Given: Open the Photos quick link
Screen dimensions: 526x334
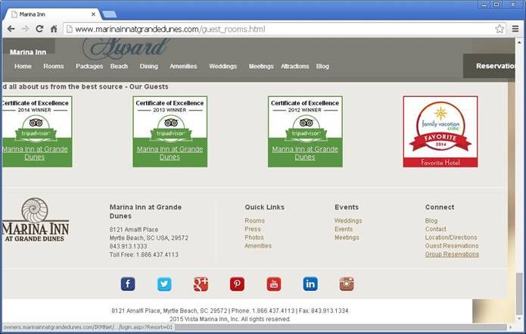Looking at the screenshot, I should tap(254, 238).
